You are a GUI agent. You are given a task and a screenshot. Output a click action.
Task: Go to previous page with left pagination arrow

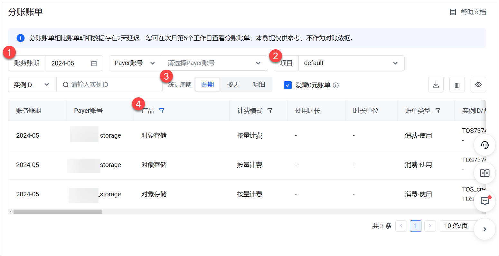[401, 226]
